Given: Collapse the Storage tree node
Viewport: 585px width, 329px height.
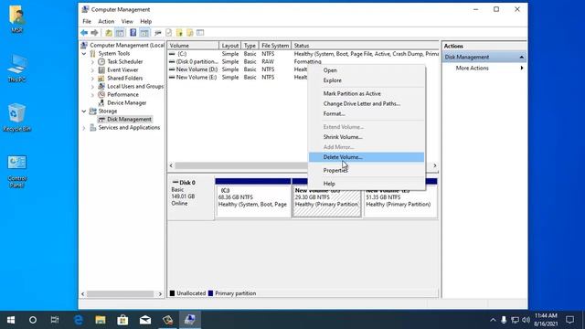Looking at the screenshot, I should [x=84, y=111].
